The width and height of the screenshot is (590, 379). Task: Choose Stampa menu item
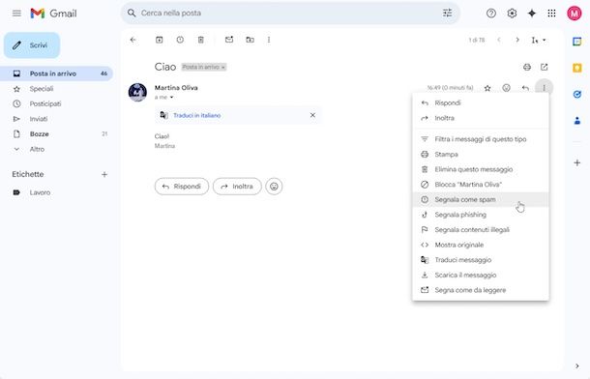point(481,154)
